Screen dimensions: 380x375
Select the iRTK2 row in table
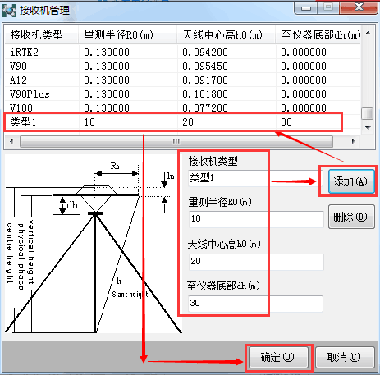click(183, 52)
